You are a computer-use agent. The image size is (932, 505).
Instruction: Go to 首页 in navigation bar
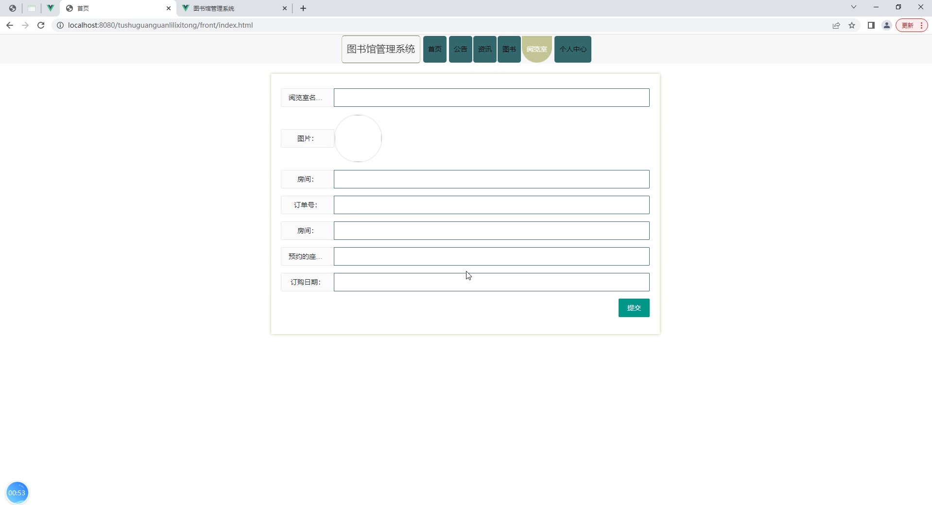click(435, 49)
